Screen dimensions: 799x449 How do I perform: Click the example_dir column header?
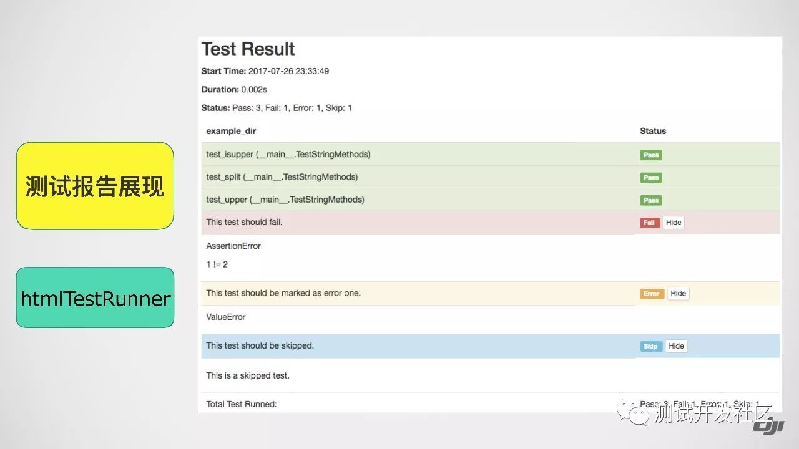pos(231,132)
